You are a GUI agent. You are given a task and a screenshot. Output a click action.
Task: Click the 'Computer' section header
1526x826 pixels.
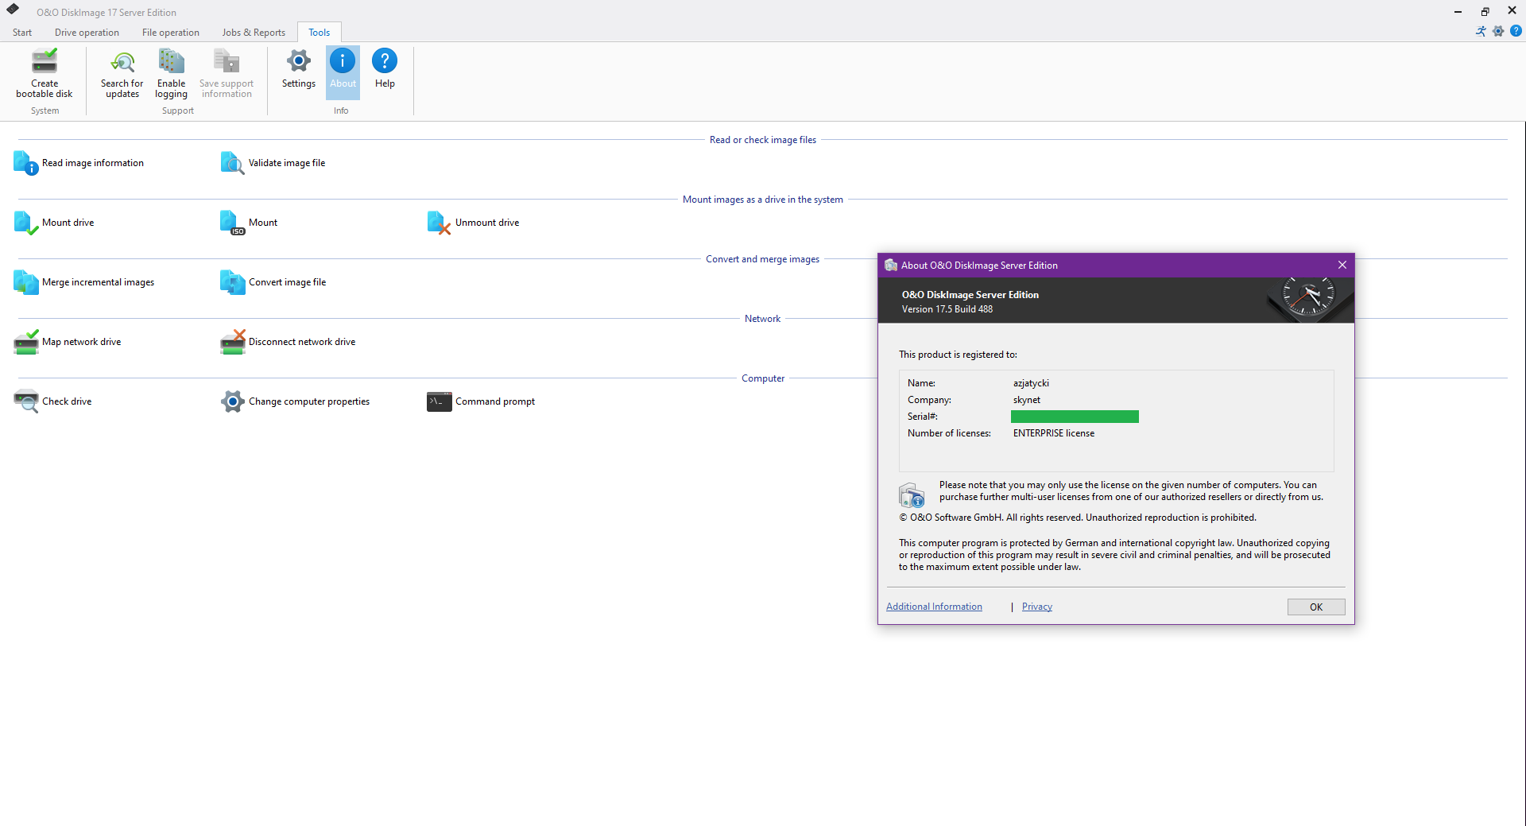point(762,378)
